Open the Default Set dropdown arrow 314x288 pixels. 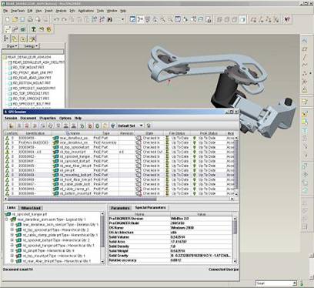(141, 126)
